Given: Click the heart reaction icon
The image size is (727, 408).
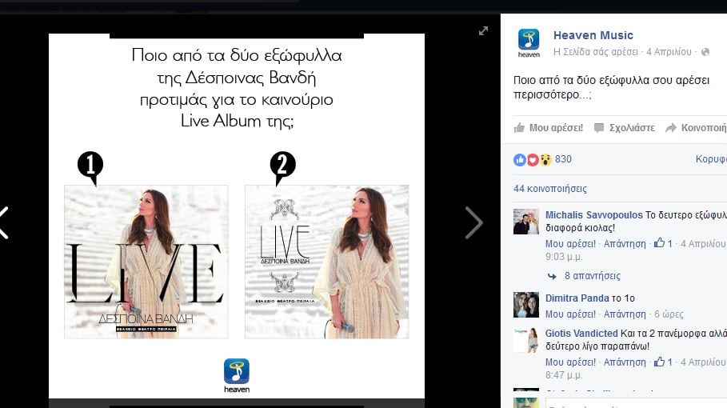Looking at the screenshot, I should [533, 160].
